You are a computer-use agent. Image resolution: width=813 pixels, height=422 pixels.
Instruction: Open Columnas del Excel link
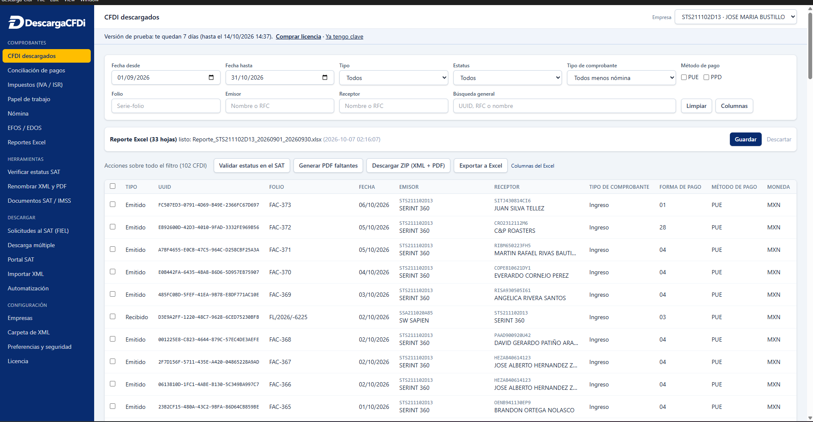tap(532, 166)
